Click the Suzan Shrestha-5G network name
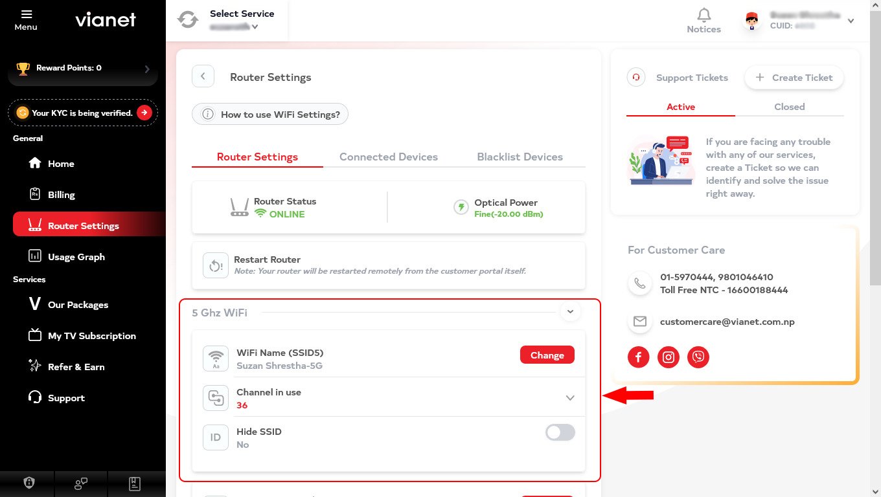Image resolution: width=881 pixels, height=497 pixels. 279,366
